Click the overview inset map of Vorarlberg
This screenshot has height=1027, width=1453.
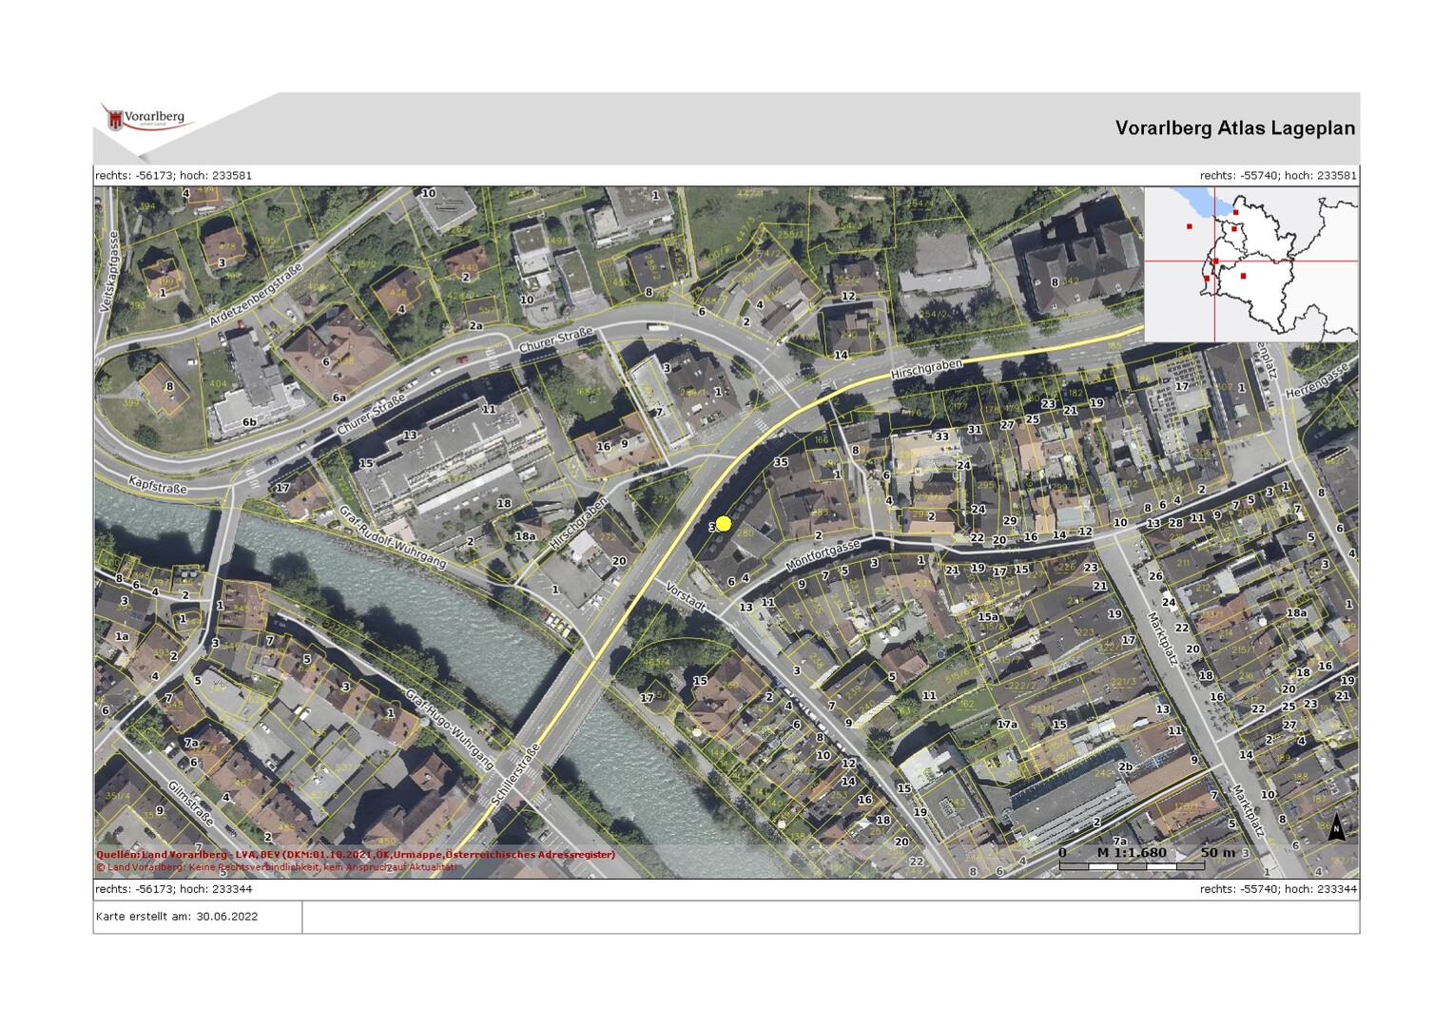[1250, 264]
